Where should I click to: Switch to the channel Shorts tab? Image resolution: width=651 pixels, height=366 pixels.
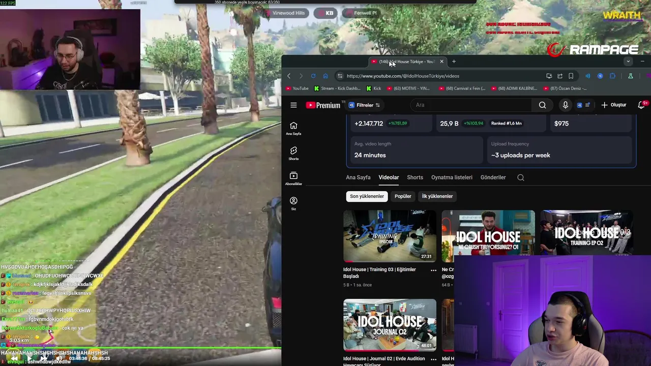[x=415, y=177]
